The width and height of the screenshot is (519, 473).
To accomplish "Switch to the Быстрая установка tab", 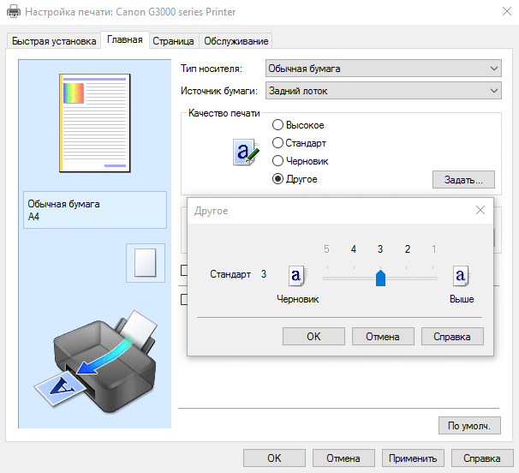I will coord(54,41).
